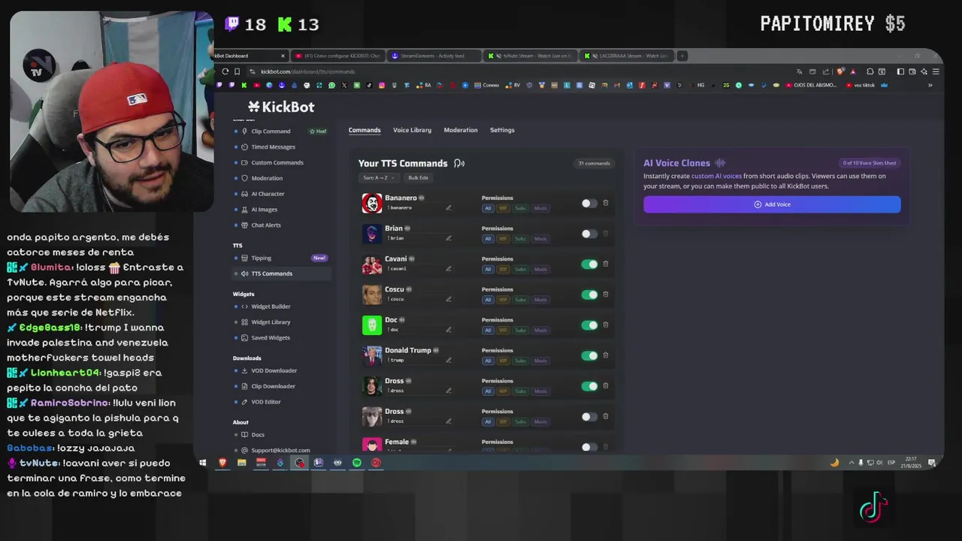Enable the Bananero TTS command toggle
Image resolution: width=962 pixels, height=541 pixels.
tap(589, 204)
